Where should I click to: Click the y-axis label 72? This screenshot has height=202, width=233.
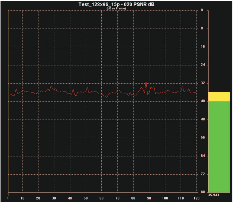click(x=203, y=174)
